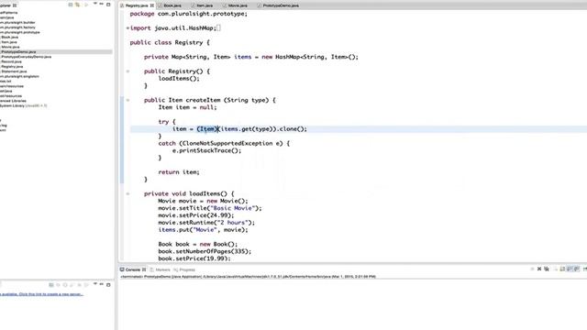This screenshot has width=587, height=330.
Task: Click the book.setNumberOfPages(335) line
Action: [x=205, y=251]
